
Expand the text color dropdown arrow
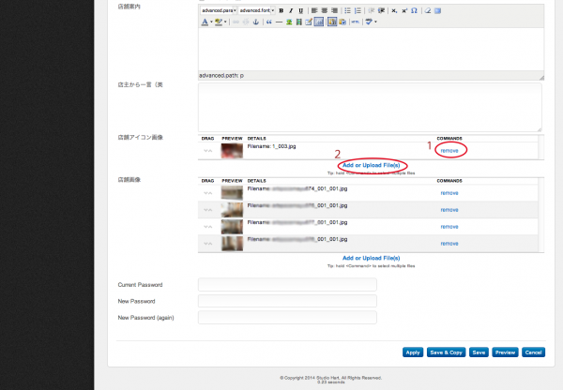[210, 22]
